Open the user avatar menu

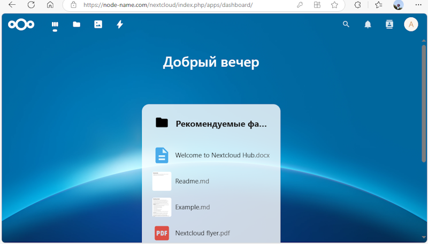click(x=411, y=24)
